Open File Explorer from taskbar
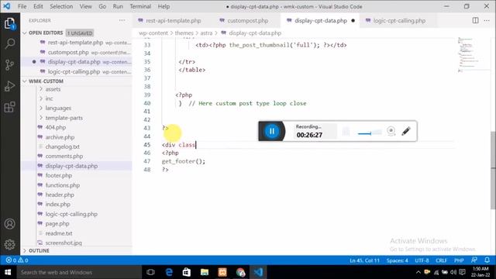The height and width of the screenshot is (279, 496). 205,272
